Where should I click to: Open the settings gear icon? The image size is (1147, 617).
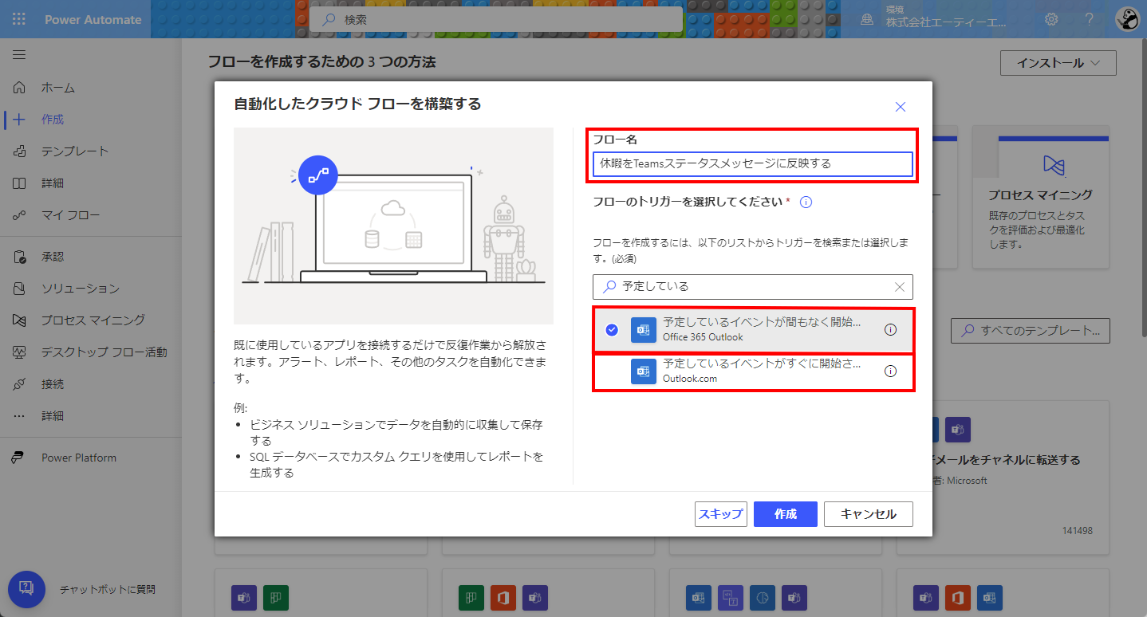[1052, 19]
